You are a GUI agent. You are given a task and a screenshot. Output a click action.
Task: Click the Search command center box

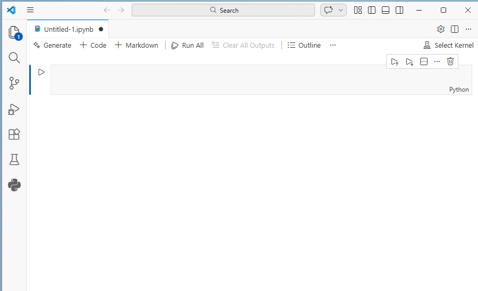tap(223, 10)
